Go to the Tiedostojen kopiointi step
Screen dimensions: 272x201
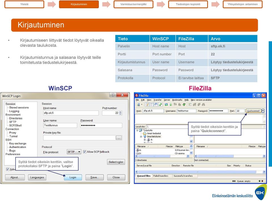pyautogui.click(x=188, y=4)
